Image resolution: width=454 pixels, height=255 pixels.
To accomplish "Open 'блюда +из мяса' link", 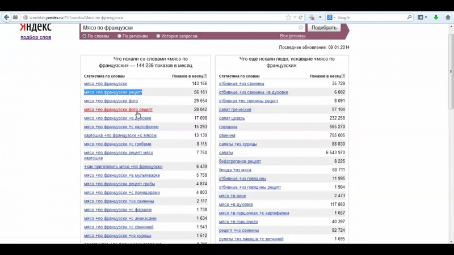I will click(235, 170).
